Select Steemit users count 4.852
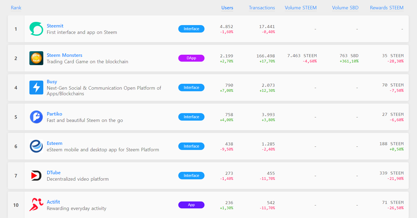 226,27
